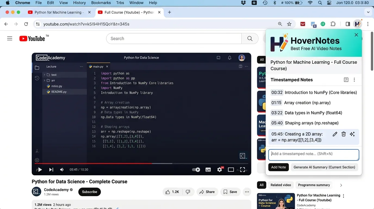
Task: Enter full screen mode
Action: tap(242, 170)
